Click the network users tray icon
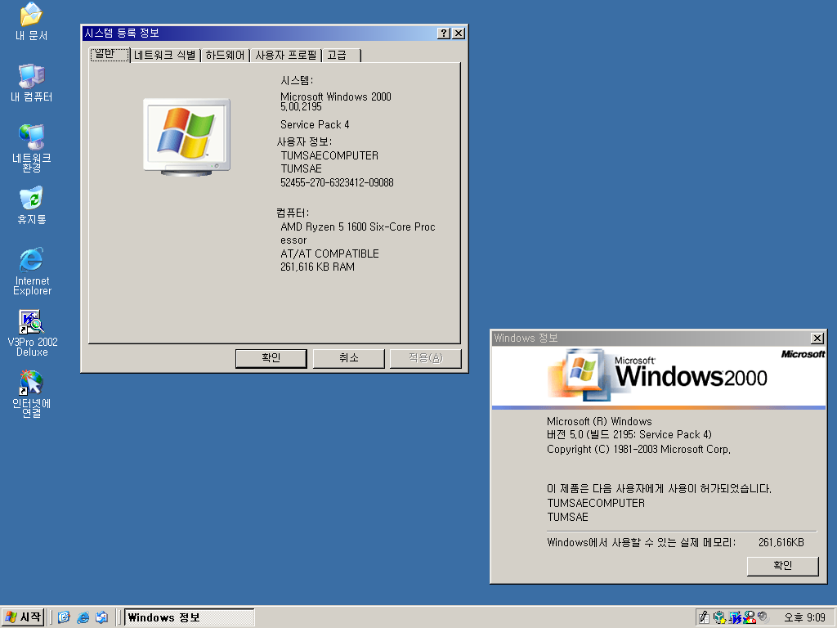837x628 pixels. 750,617
